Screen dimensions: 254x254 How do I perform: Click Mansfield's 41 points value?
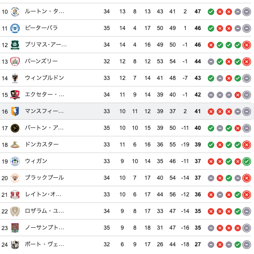tap(198, 111)
